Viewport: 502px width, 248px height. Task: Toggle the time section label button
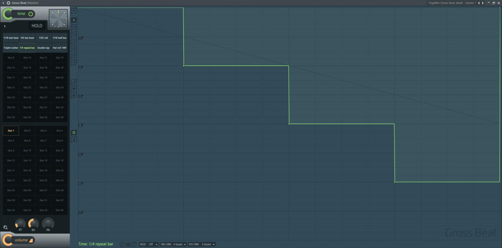pyautogui.click(x=21, y=14)
